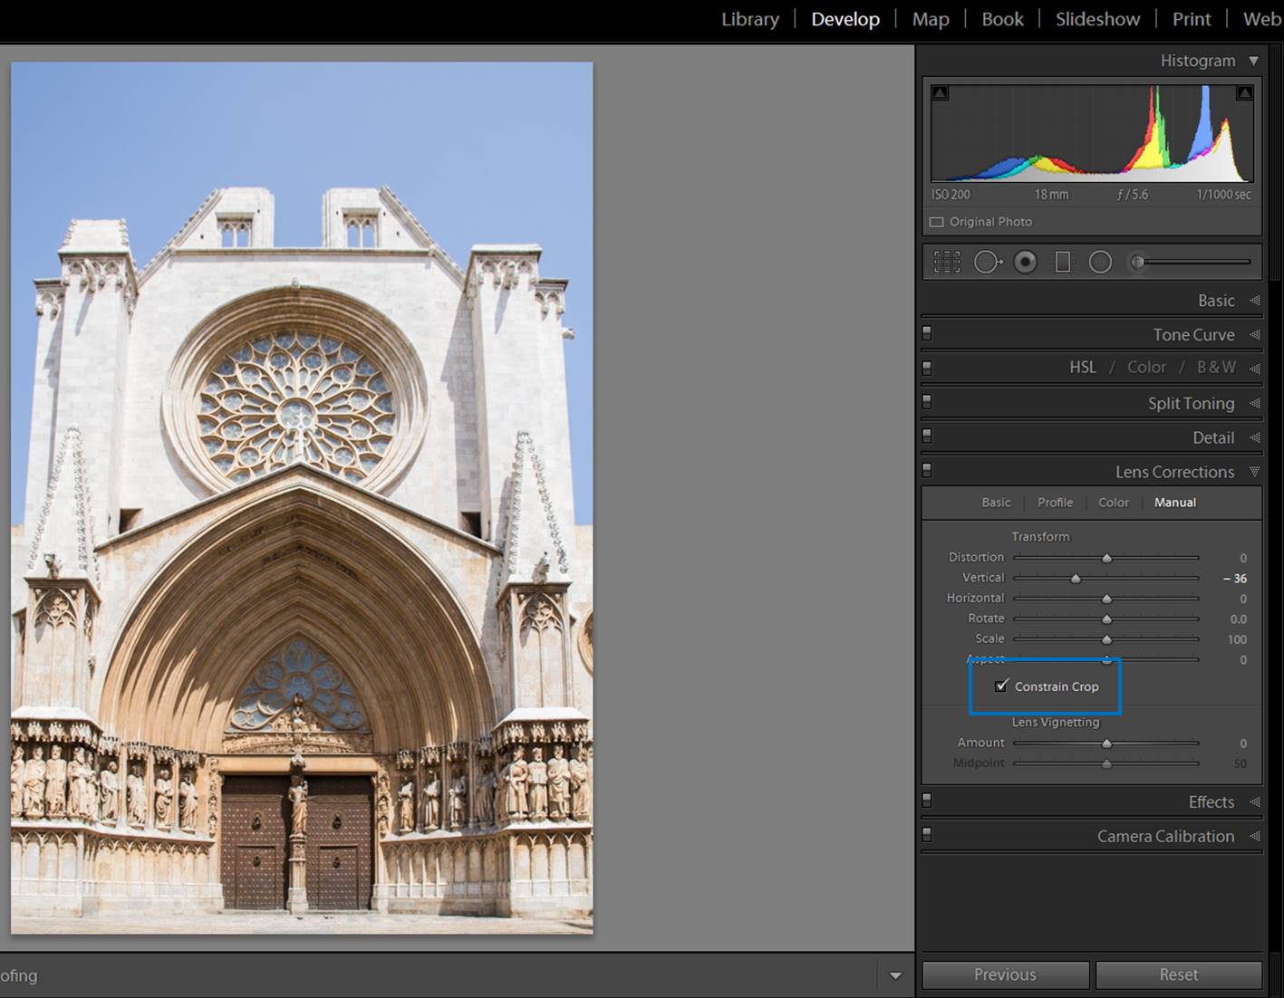Toggle the Tone Curve panel switch

point(927,333)
